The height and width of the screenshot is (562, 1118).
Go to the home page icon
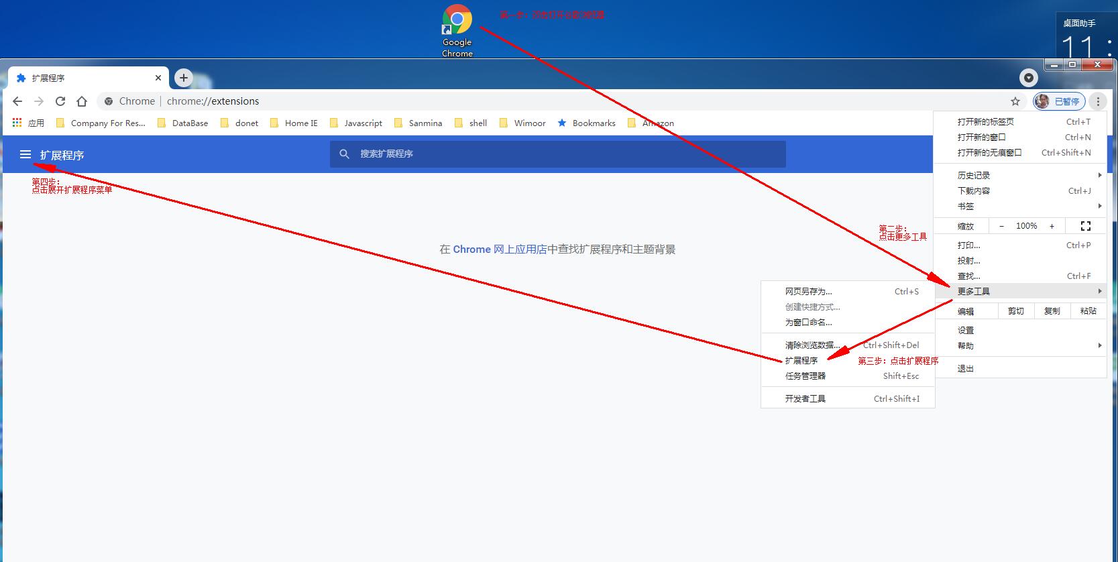[82, 101]
